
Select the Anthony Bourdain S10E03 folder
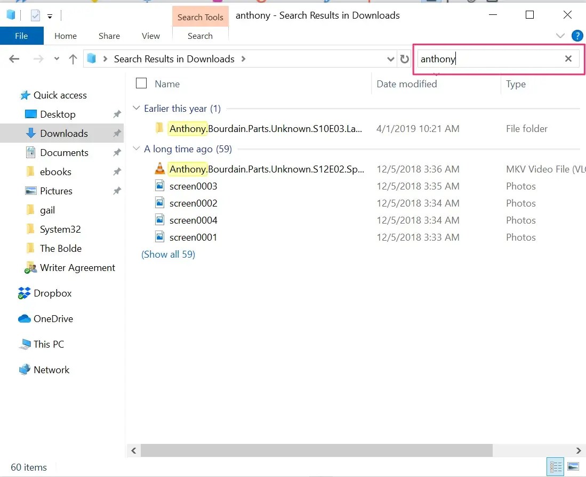click(266, 129)
